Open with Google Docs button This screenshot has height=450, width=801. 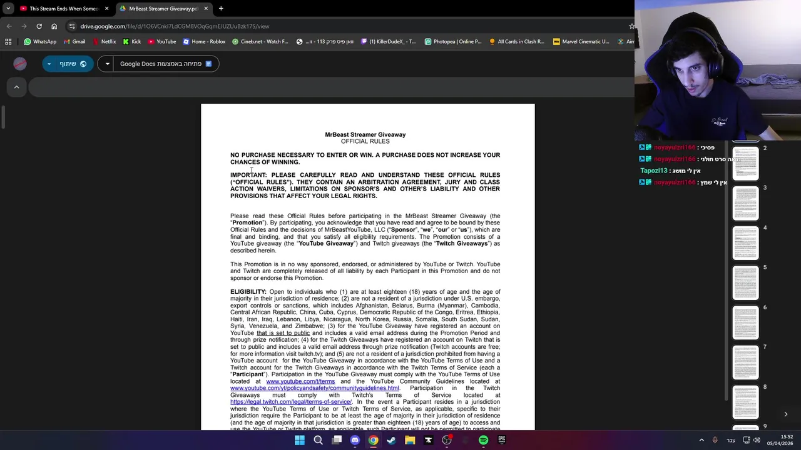point(166,64)
